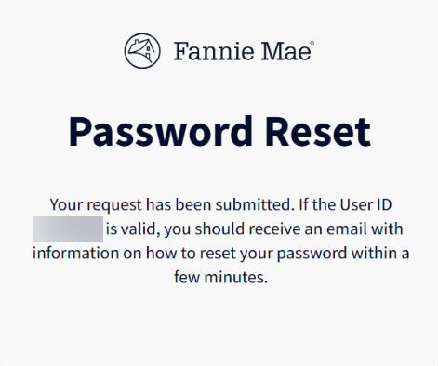
Task: Click the Fannie Mae wordmark text
Action: [x=243, y=51]
